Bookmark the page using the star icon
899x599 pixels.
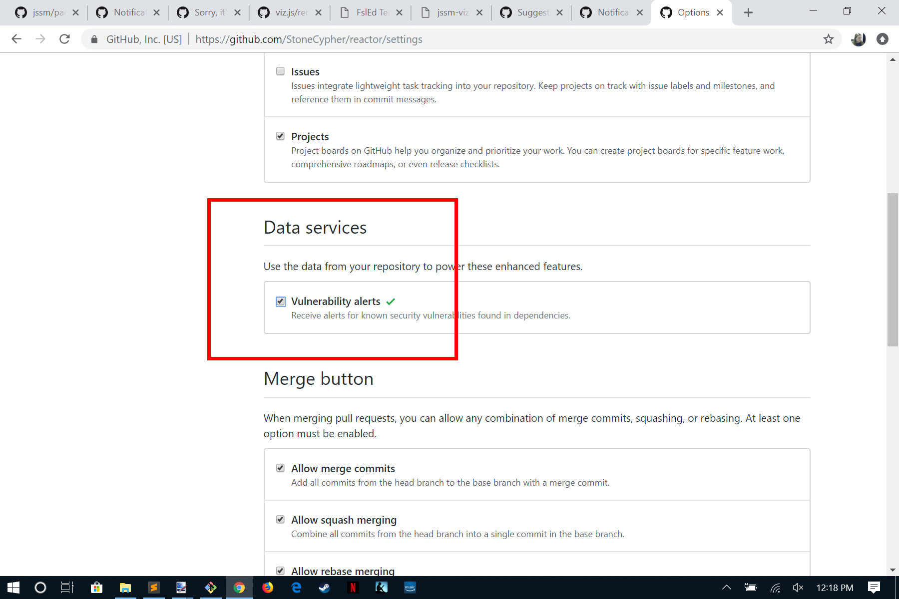pyautogui.click(x=828, y=39)
